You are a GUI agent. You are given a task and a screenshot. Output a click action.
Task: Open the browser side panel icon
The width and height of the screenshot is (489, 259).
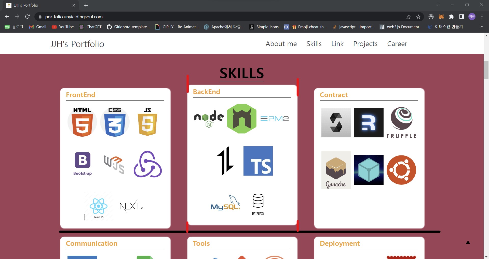click(461, 17)
